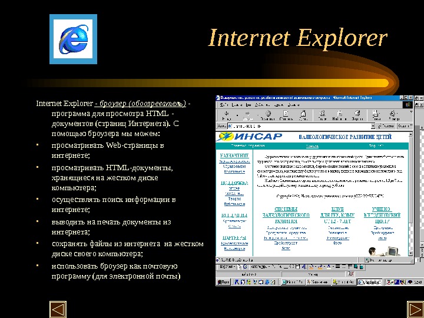Select the Rectangle tool on the drawing toolbar
This screenshot has width=424, height=318.
[x=286, y=267]
